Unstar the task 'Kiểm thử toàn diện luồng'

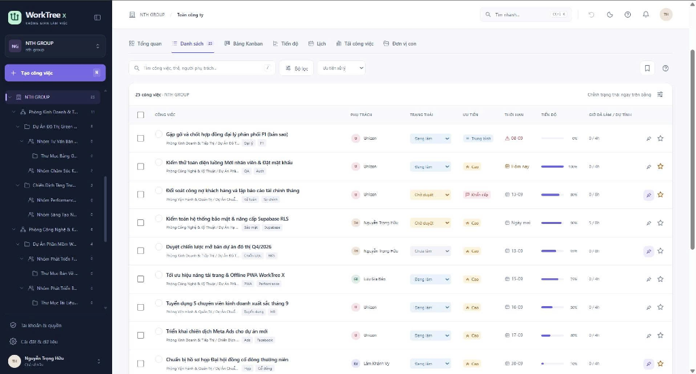click(661, 166)
